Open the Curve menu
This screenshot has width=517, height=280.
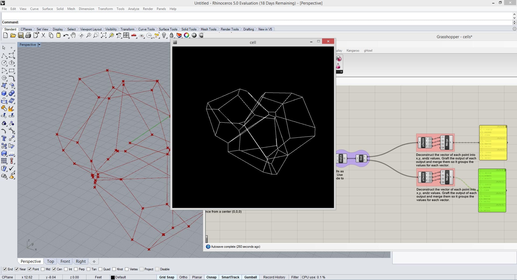pyautogui.click(x=34, y=9)
